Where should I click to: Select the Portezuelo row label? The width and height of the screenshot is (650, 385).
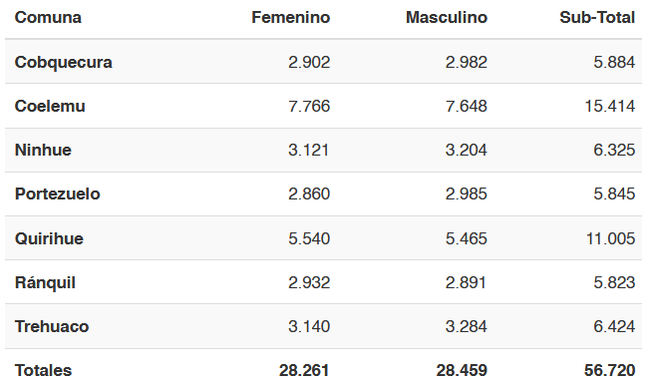[x=57, y=194]
